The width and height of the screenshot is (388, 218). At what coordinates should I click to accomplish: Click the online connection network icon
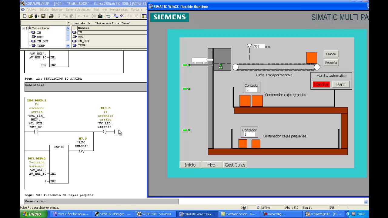click(116, 16)
